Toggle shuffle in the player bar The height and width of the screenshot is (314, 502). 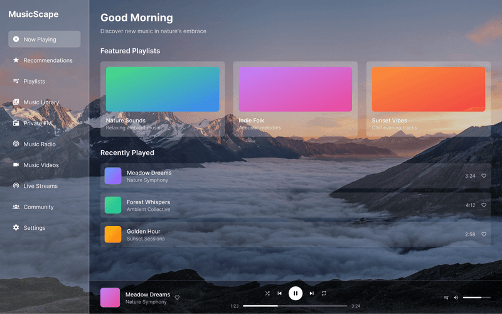click(x=267, y=293)
